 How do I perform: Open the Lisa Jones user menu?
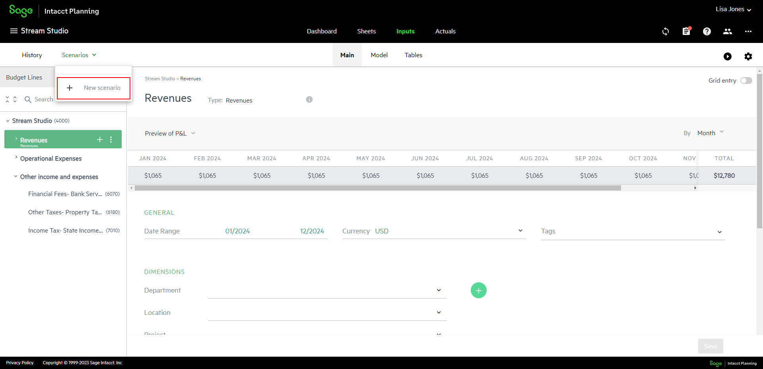point(733,9)
